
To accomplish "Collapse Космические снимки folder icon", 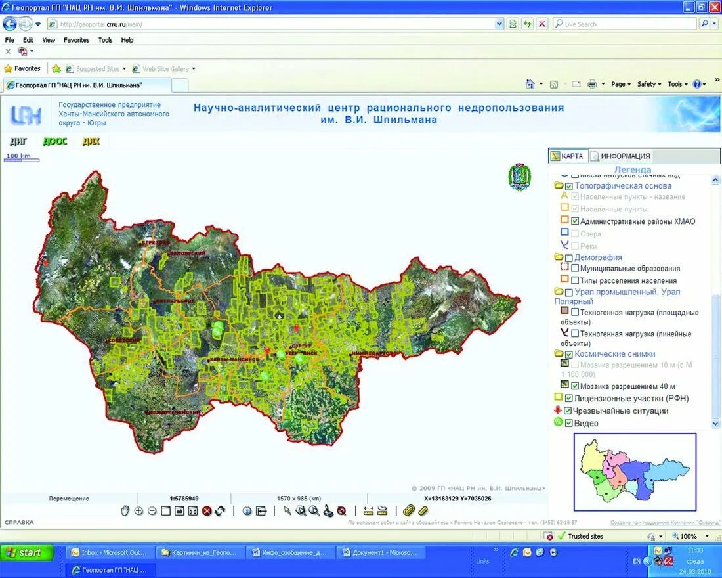I will point(559,353).
